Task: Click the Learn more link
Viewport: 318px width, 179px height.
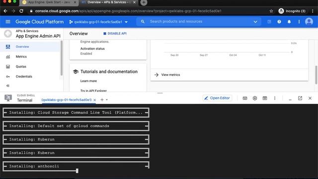Action: click(88, 81)
